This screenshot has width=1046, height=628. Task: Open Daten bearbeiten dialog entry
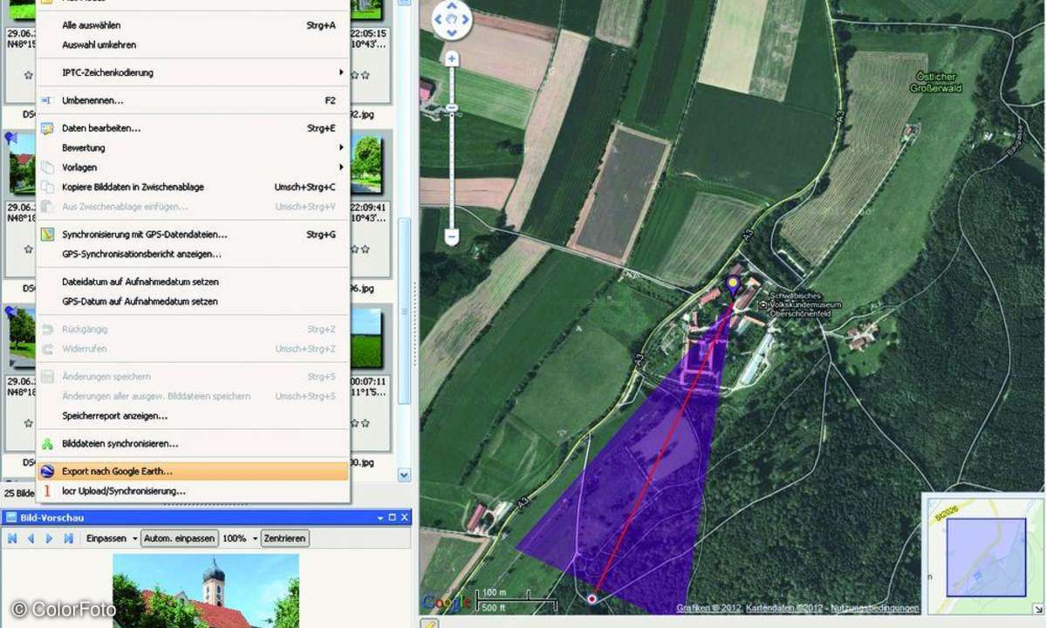click(193, 129)
